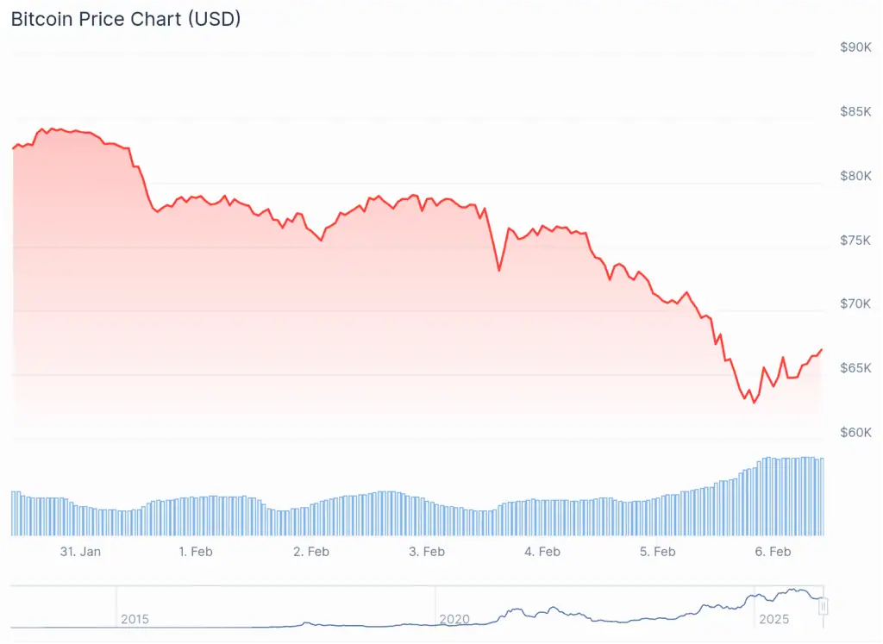Screen dimensions: 883x644
Task: Click the 5. Feb date label
Action: tap(658, 552)
